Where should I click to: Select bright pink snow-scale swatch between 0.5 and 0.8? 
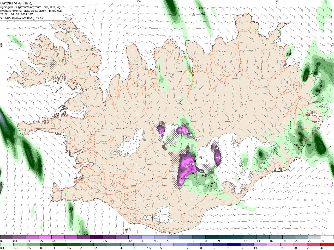45,237
